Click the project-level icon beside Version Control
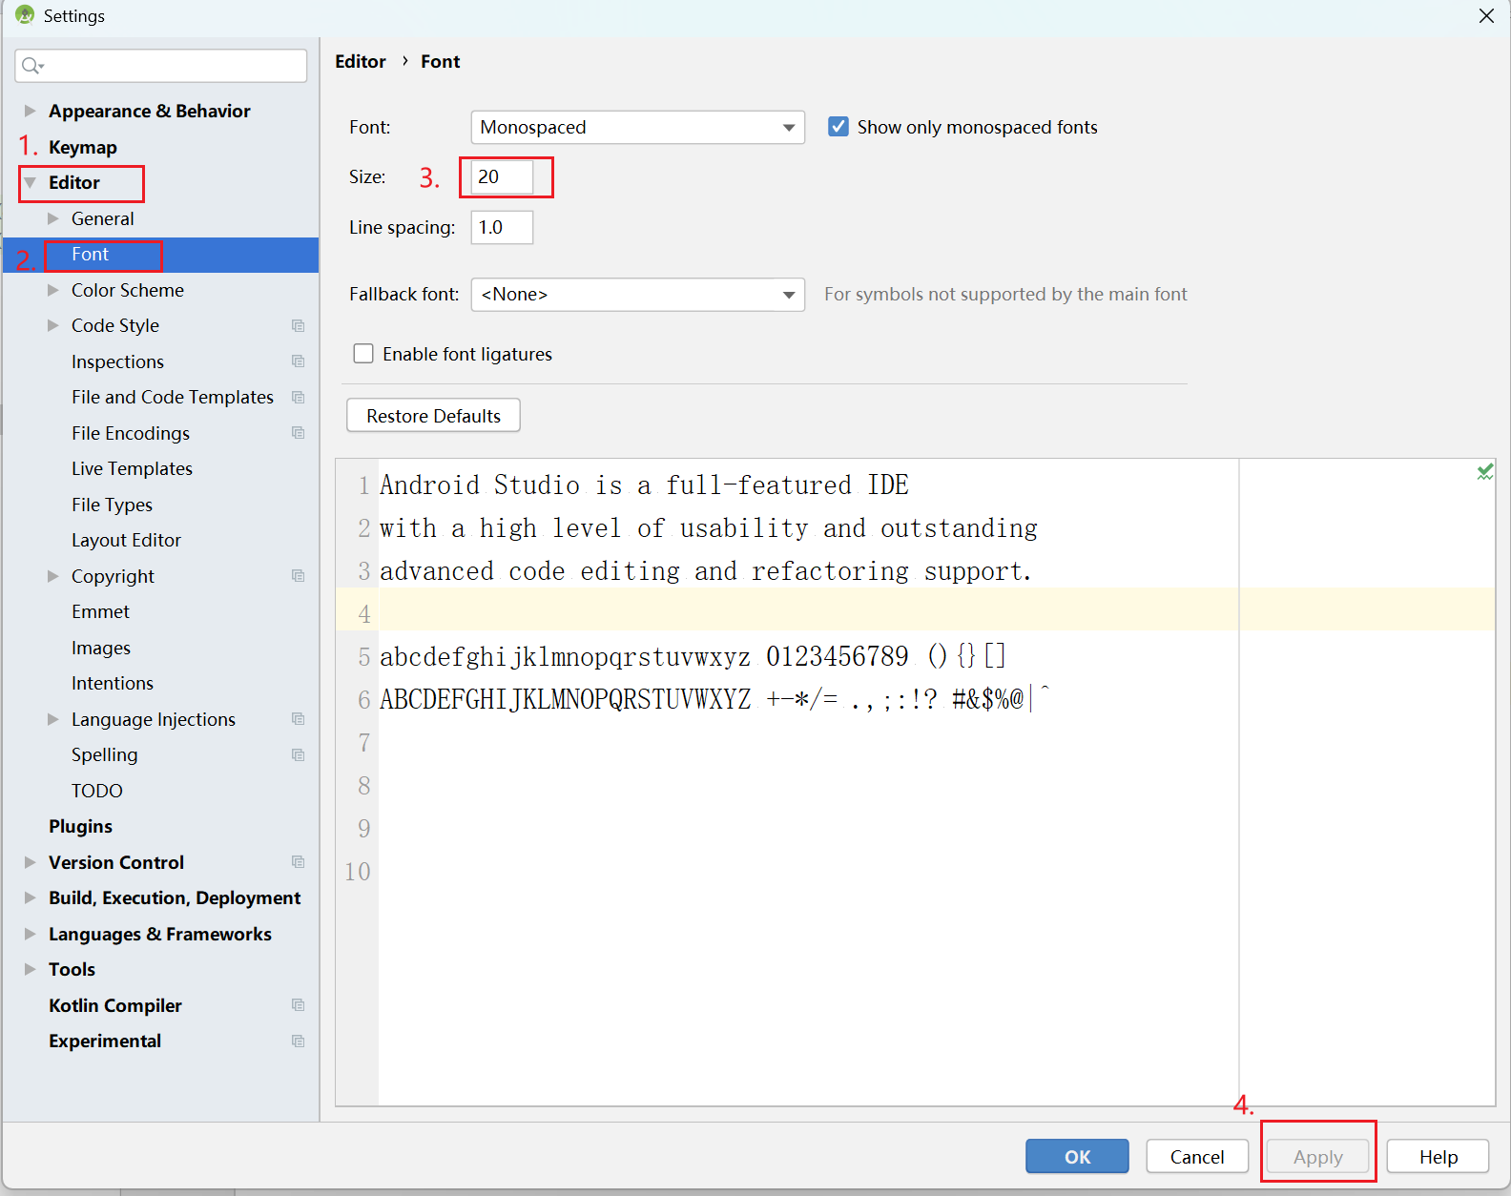 point(299,862)
